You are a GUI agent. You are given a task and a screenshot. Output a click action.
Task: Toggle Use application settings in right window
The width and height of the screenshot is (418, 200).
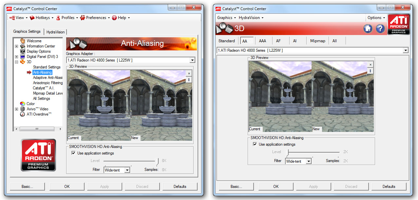tap(255, 144)
